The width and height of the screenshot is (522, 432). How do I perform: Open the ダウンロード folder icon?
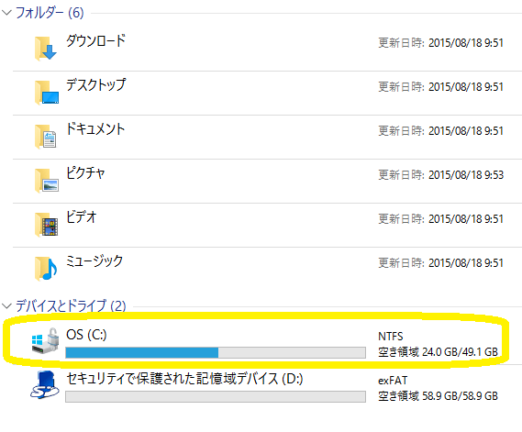[46, 49]
